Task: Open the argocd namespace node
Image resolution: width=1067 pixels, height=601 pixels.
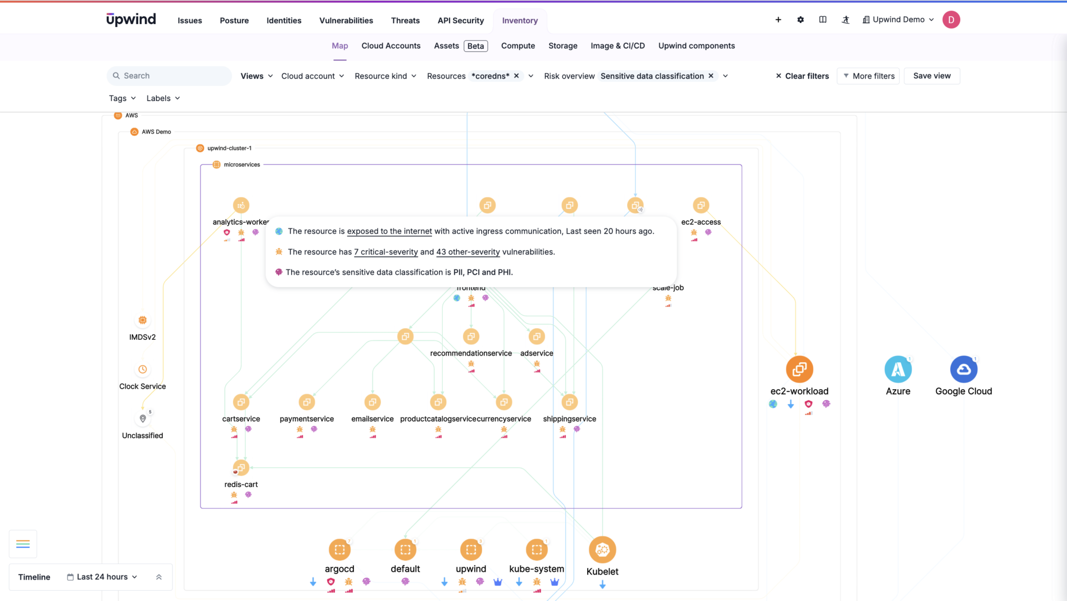Action: [339, 549]
